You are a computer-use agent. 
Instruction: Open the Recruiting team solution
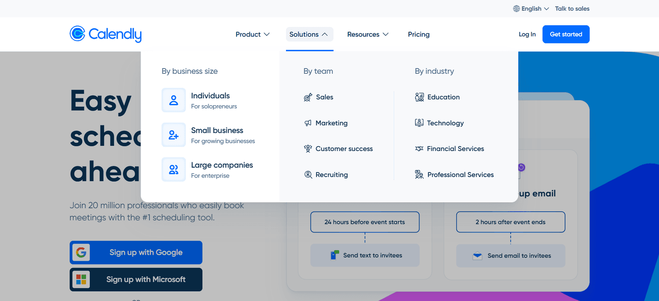tap(326, 175)
